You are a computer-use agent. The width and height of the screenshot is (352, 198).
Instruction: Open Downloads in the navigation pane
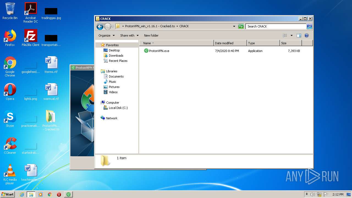click(x=116, y=56)
